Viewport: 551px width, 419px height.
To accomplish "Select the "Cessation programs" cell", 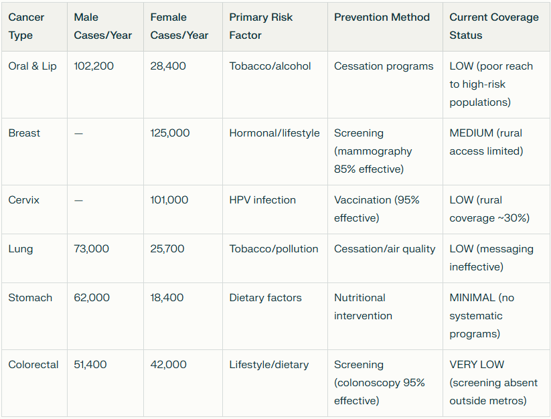I will 384,66.
